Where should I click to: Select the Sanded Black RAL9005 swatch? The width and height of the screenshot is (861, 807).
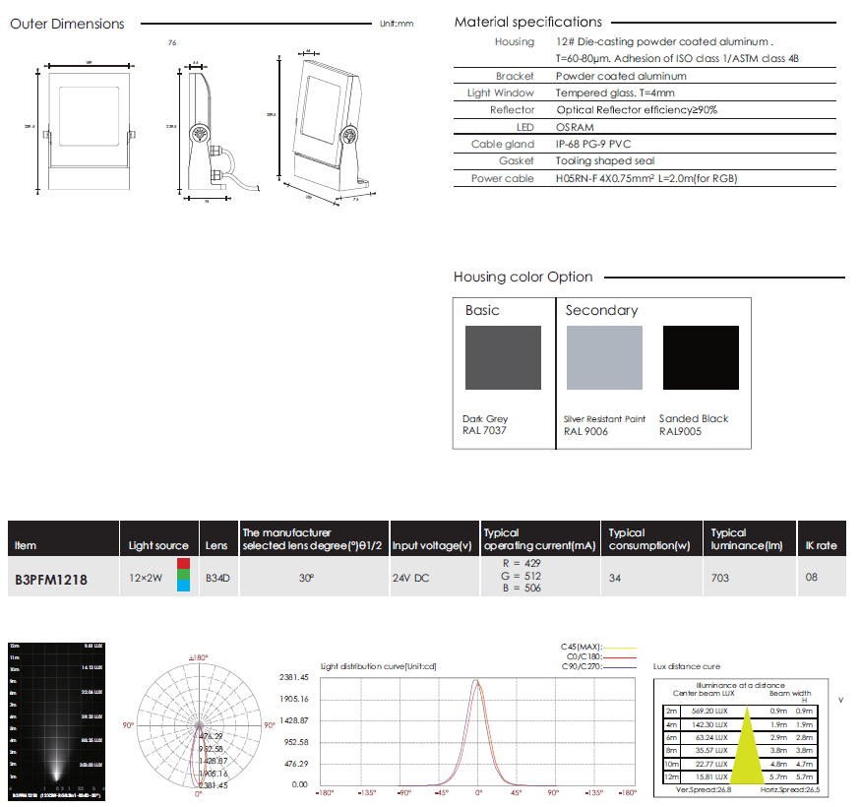[701, 357]
